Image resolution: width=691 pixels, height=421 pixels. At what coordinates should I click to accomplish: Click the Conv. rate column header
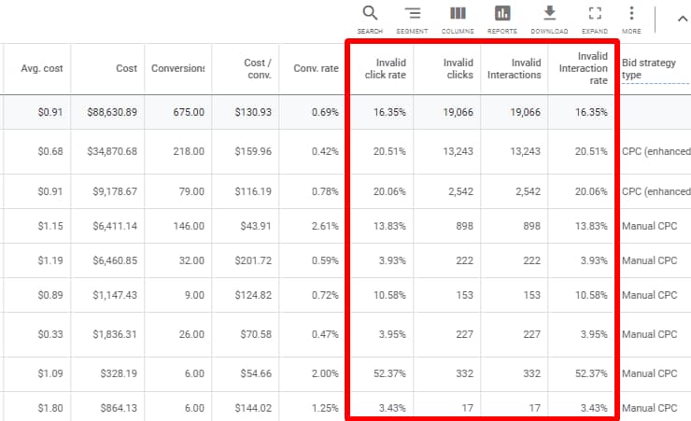click(x=316, y=68)
